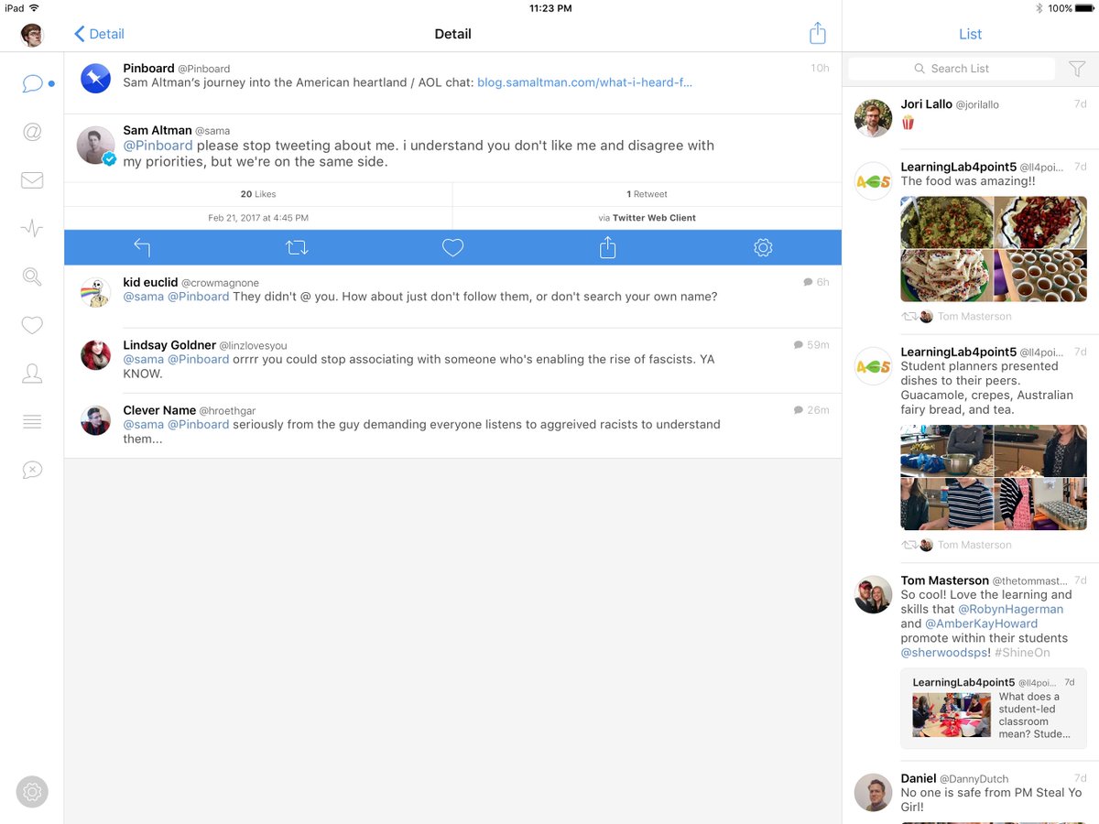Open the blog.samaltman.com link
The width and height of the screenshot is (1099, 824).
point(584,82)
